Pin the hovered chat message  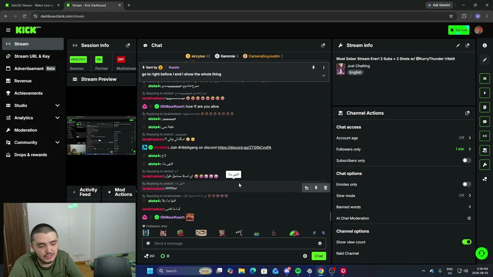[x=316, y=188]
